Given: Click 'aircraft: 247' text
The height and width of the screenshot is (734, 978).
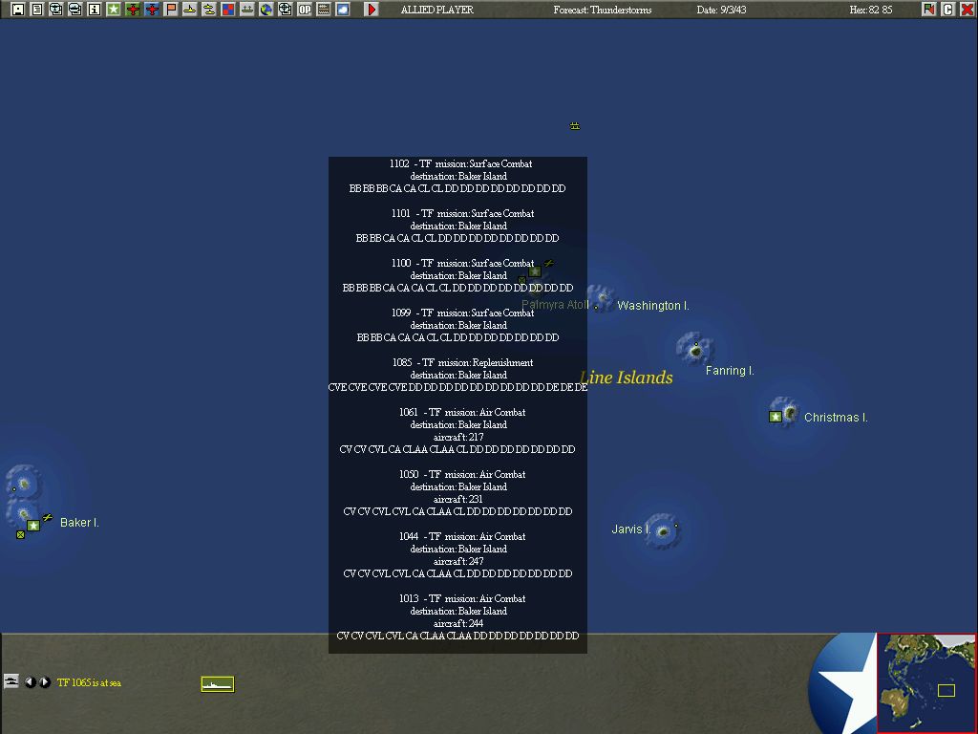Looking at the screenshot, I should [x=458, y=561].
